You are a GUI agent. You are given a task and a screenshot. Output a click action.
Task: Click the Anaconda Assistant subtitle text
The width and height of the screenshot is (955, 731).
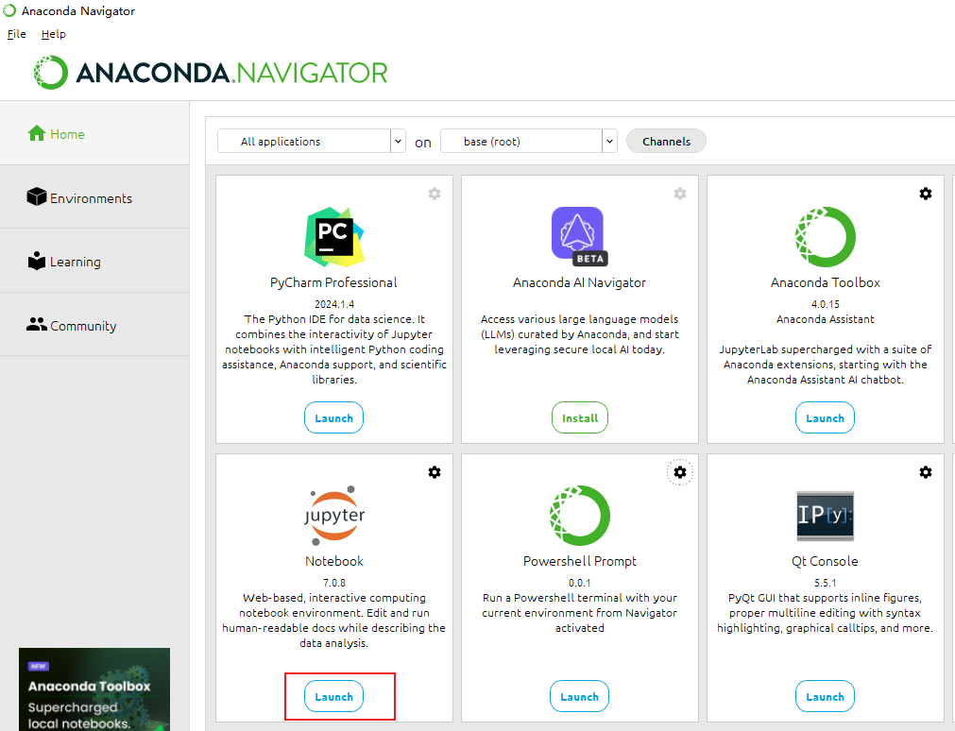click(x=826, y=319)
